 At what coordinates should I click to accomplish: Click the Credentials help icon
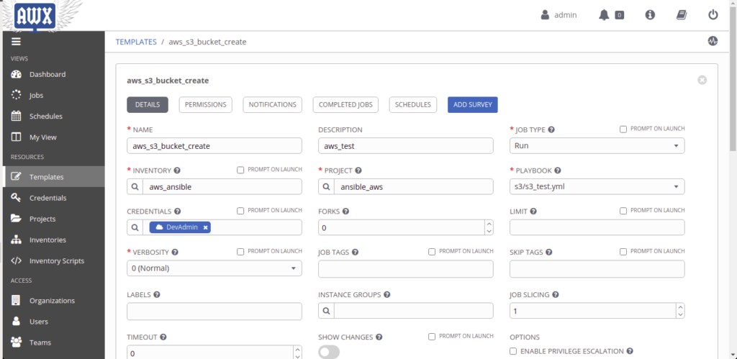click(x=177, y=212)
